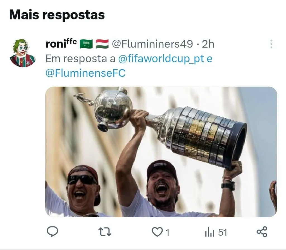View analytics bar chart icon
This screenshot has height=250, width=286.
[x=209, y=232]
